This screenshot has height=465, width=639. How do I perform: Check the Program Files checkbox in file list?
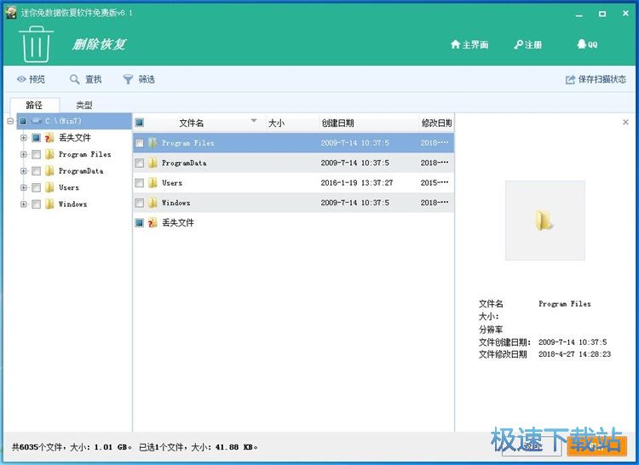(x=140, y=143)
